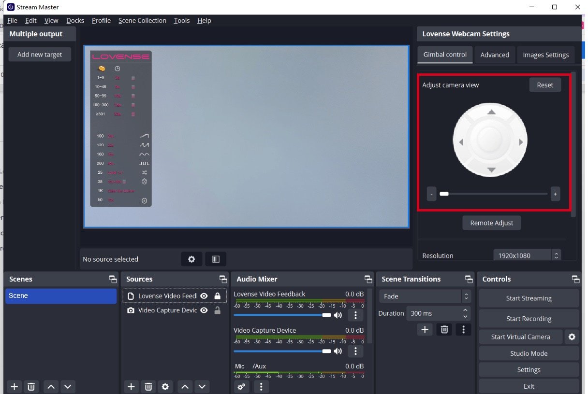The image size is (588, 394).
Task: Switch to the Images Settings tab
Action: click(545, 55)
